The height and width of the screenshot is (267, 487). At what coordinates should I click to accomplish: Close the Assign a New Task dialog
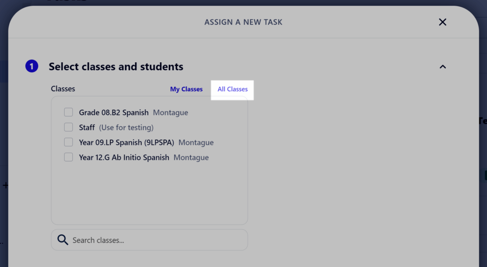click(x=443, y=22)
